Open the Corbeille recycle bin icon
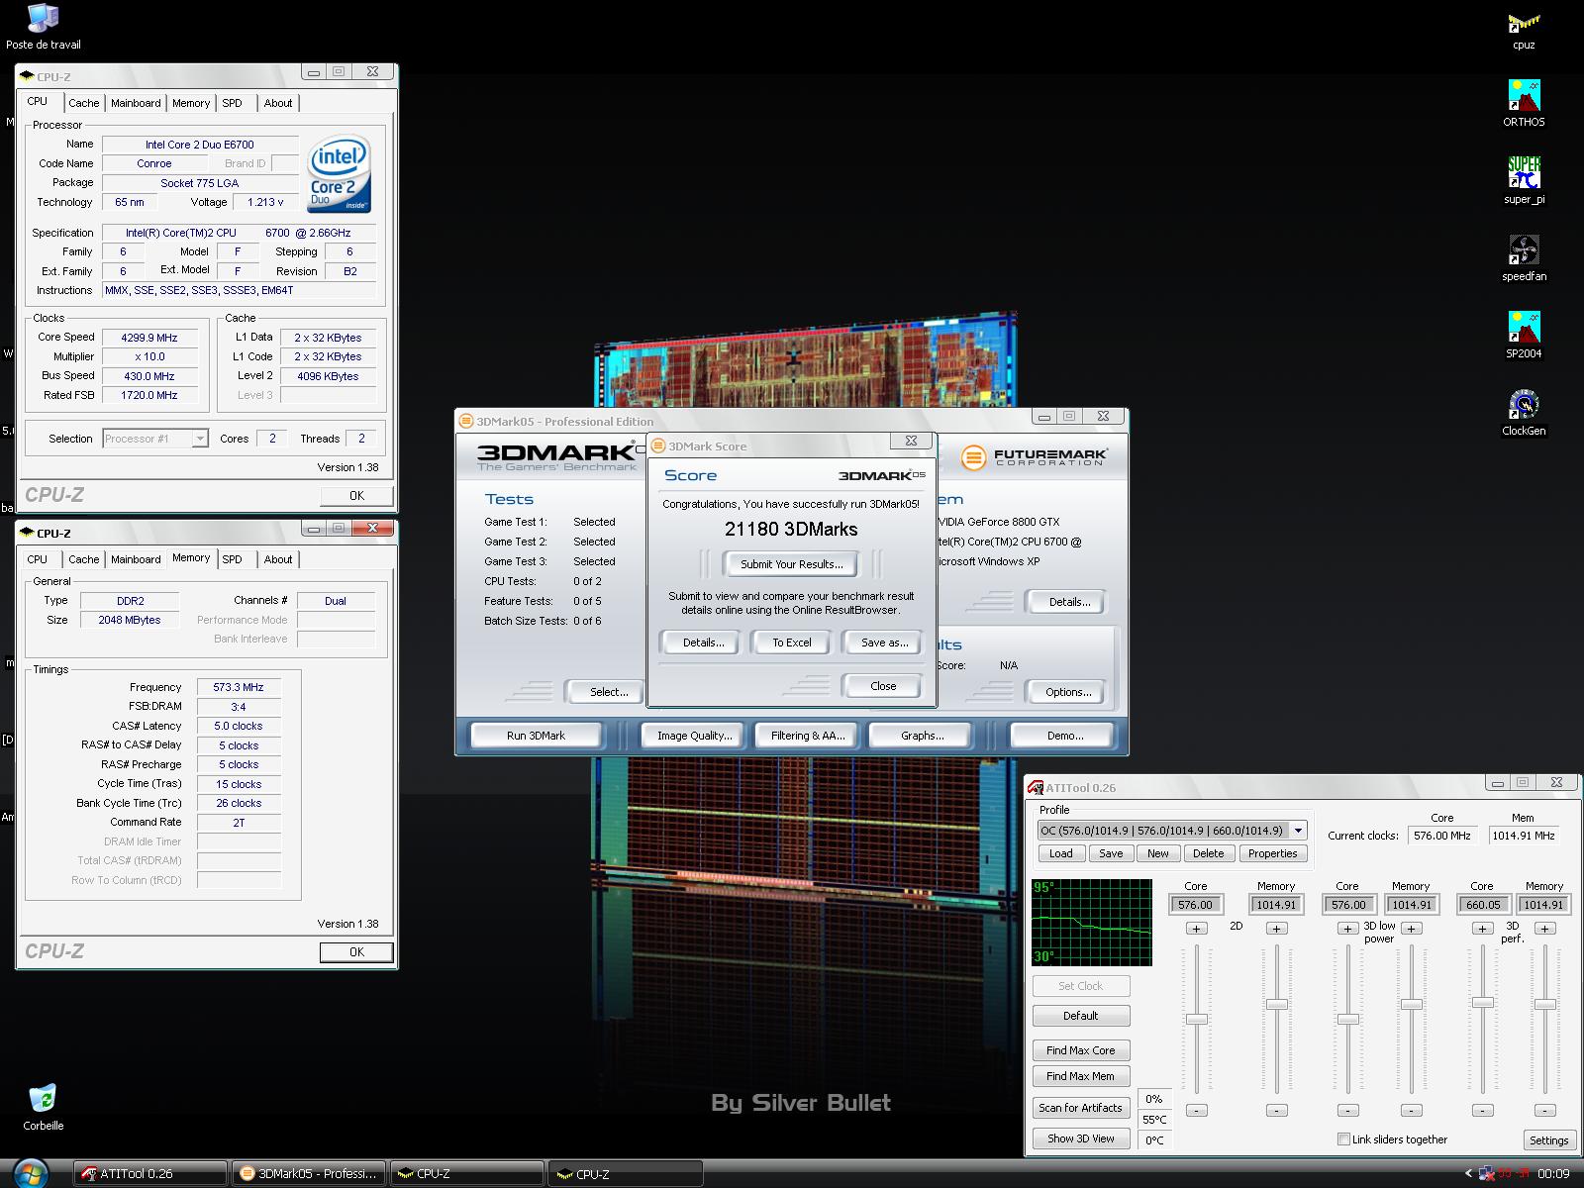The width and height of the screenshot is (1584, 1188). pos(43,1107)
